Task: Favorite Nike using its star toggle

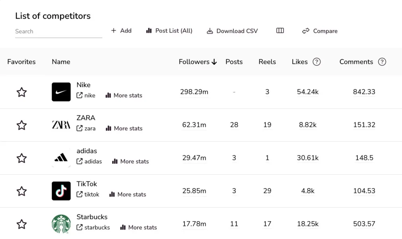Action: [21, 92]
